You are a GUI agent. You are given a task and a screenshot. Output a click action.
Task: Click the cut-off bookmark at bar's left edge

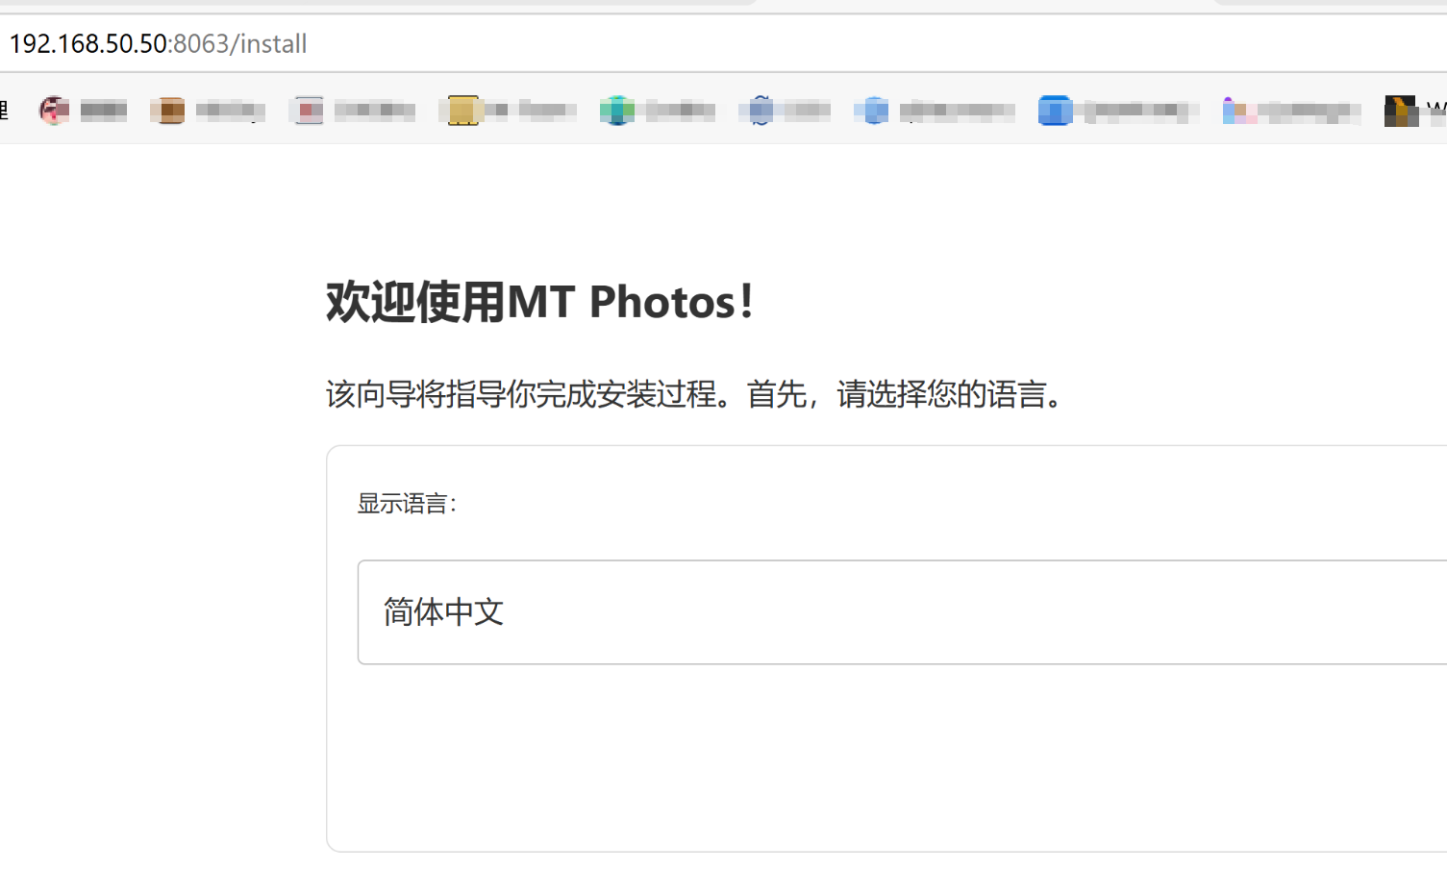click(x=4, y=111)
